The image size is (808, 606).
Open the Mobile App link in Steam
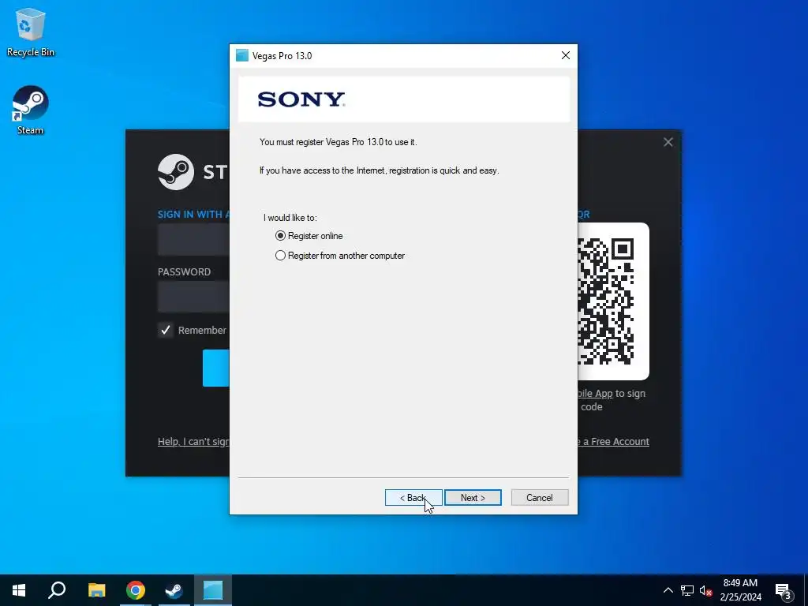595,394
